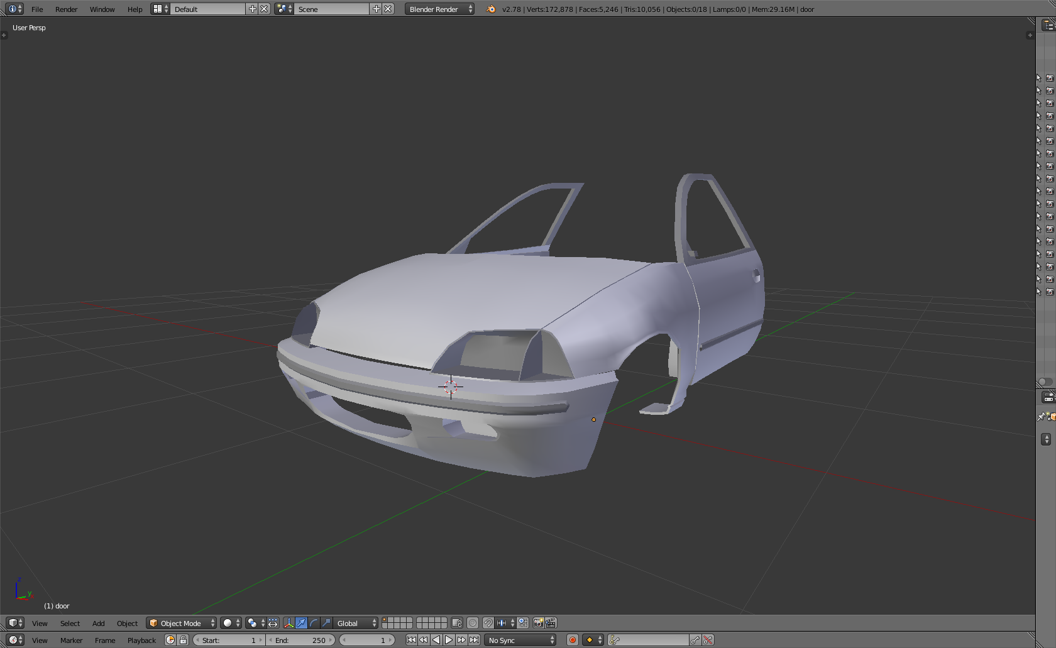Open the screen layout browser icon
Screen dimensions: 1056x648
(160, 9)
